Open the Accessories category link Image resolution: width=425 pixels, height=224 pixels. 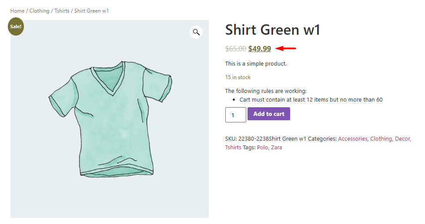point(353,139)
